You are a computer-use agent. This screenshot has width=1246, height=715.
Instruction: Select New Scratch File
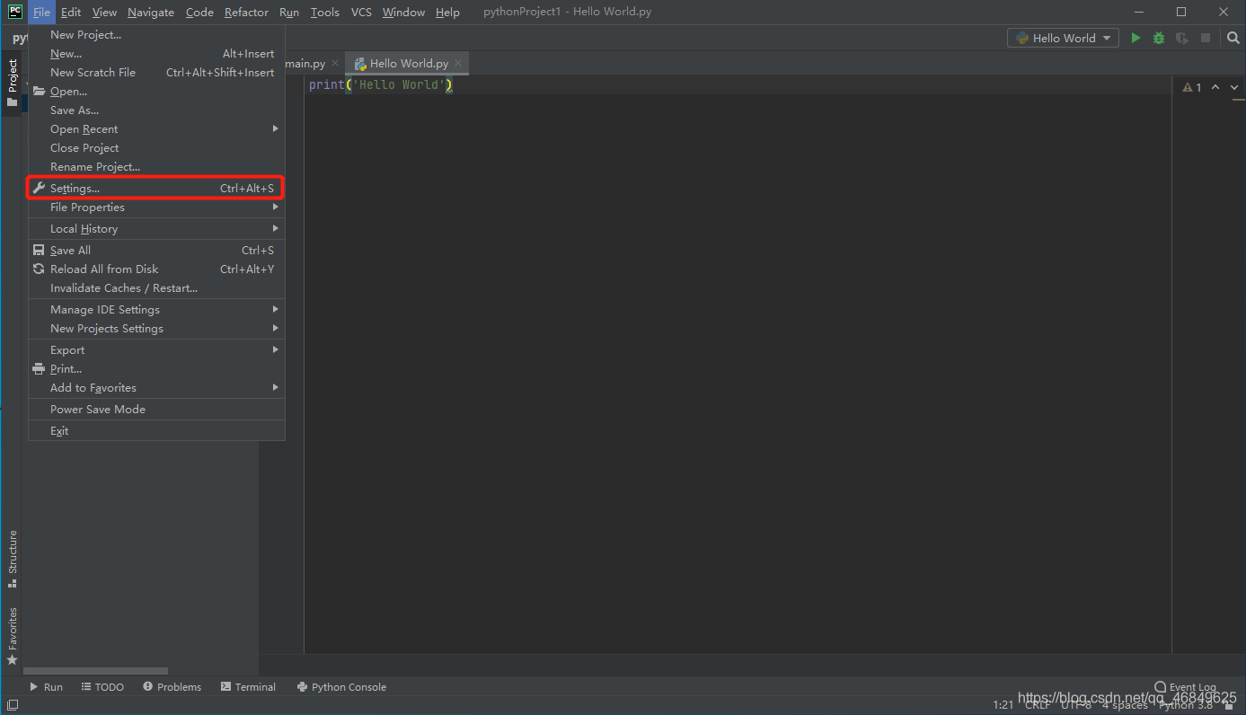pos(156,73)
